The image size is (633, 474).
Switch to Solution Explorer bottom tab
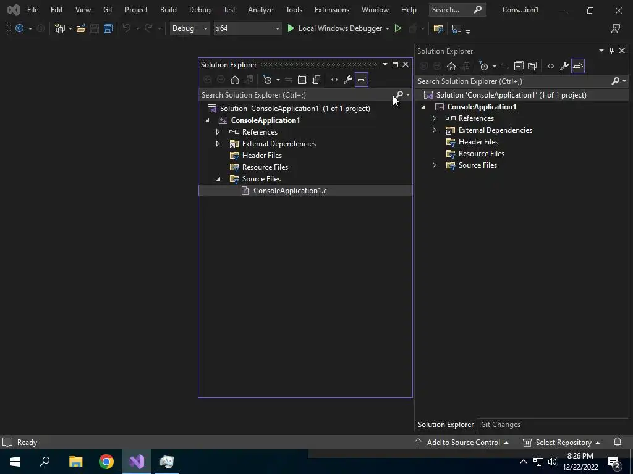tap(446, 425)
